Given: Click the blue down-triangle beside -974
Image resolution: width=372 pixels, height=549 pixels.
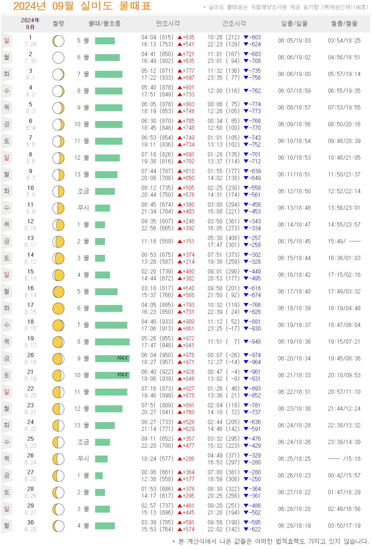Looking at the screenshot, I should pyautogui.click(x=246, y=355).
